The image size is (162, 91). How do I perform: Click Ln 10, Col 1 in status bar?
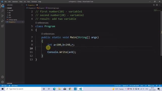tap(117, 86)
